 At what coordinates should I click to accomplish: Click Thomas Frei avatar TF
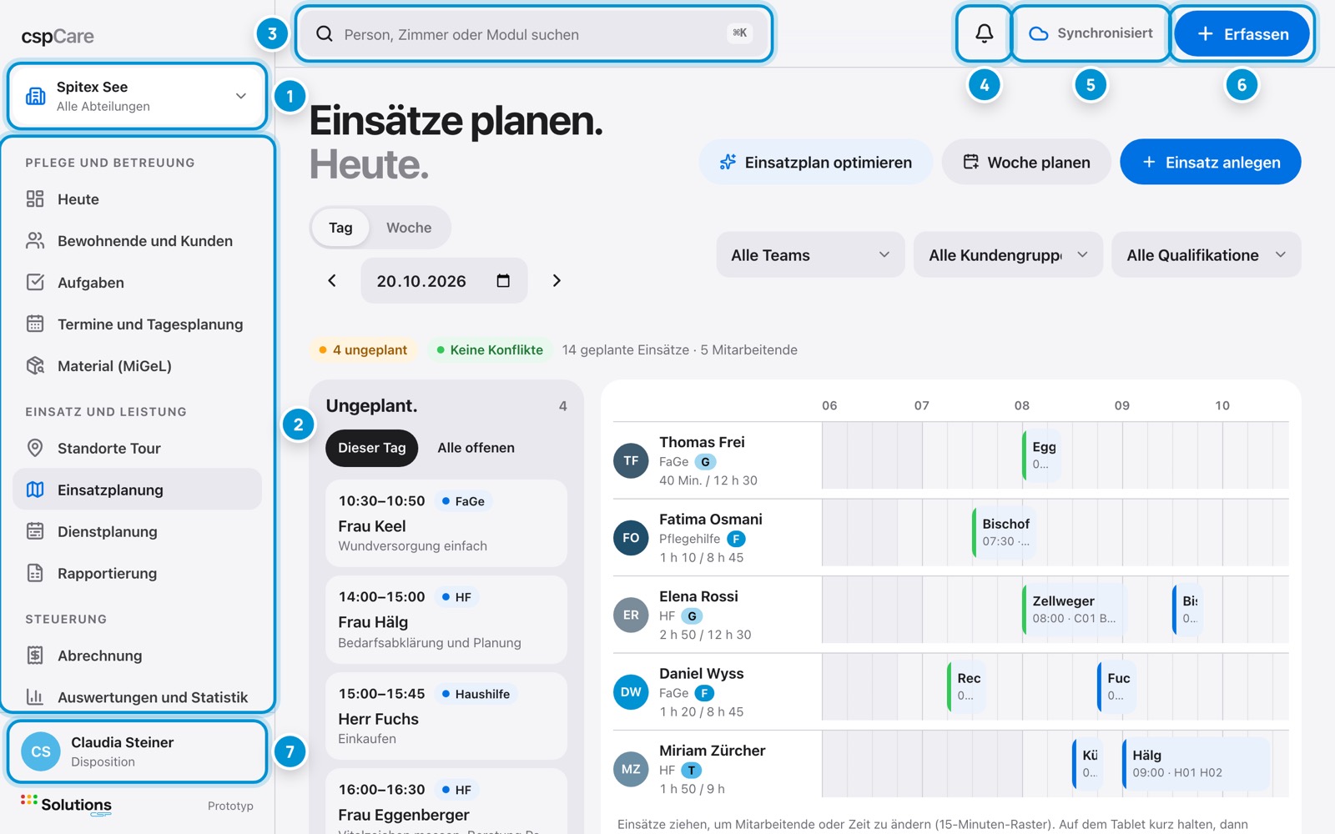click(631, 460)
